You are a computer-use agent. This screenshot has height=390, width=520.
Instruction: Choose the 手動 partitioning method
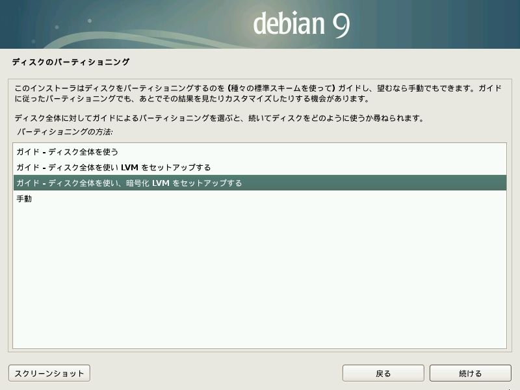[x=259, y=199]
